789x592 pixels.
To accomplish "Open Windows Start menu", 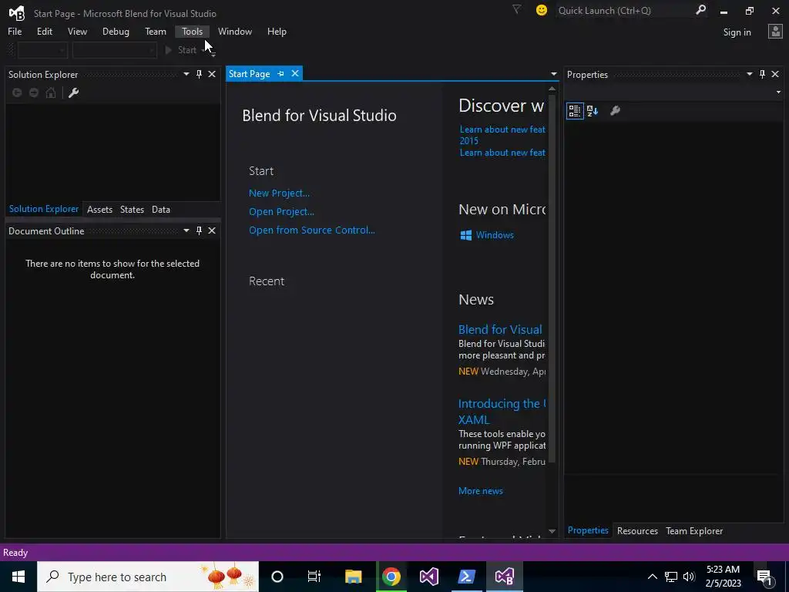I will pyautogui.click(x=18, y=577).
